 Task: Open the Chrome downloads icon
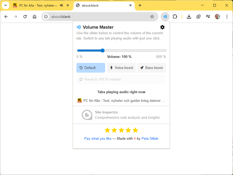click(189, 16)
